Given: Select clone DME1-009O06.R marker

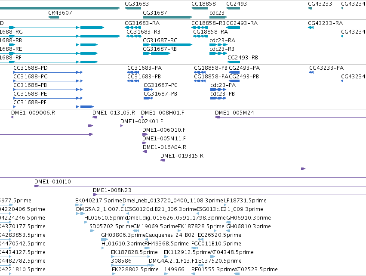Looking at the screenshot, I should pyautogui.click(x=12, y=117).
